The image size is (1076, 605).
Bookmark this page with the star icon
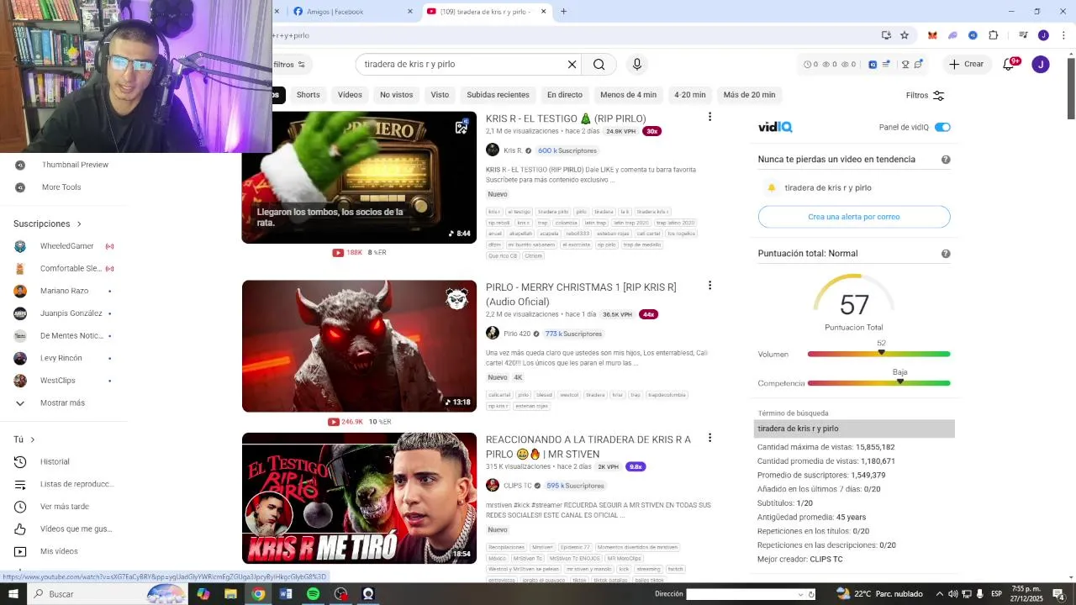(905, 35)
